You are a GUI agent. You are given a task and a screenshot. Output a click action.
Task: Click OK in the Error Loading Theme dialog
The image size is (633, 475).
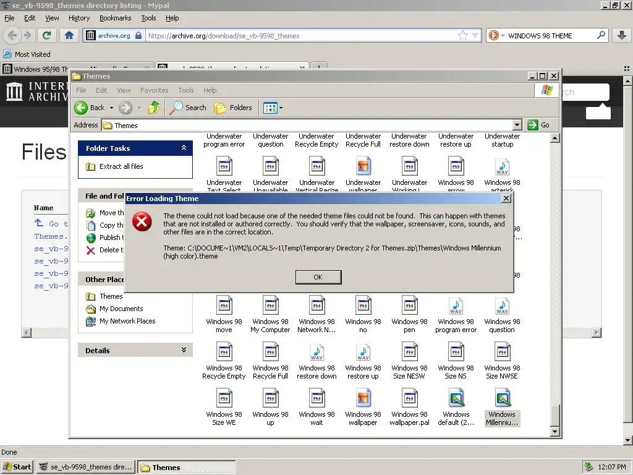pyautogui.click(x=318, y=277)
